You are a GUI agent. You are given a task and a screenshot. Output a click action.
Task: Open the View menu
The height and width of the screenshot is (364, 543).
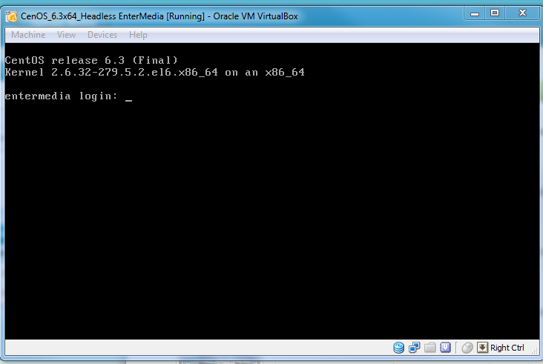(66, 35)
